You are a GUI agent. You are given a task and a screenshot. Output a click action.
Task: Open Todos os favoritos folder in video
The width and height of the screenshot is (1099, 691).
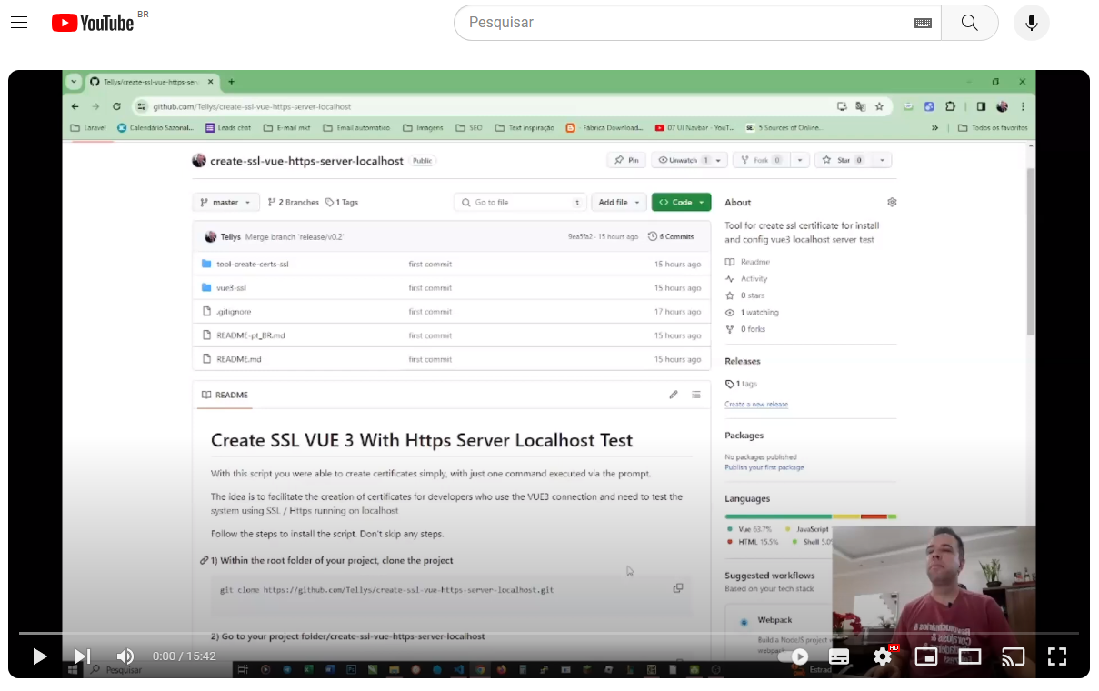click(993, 128)
